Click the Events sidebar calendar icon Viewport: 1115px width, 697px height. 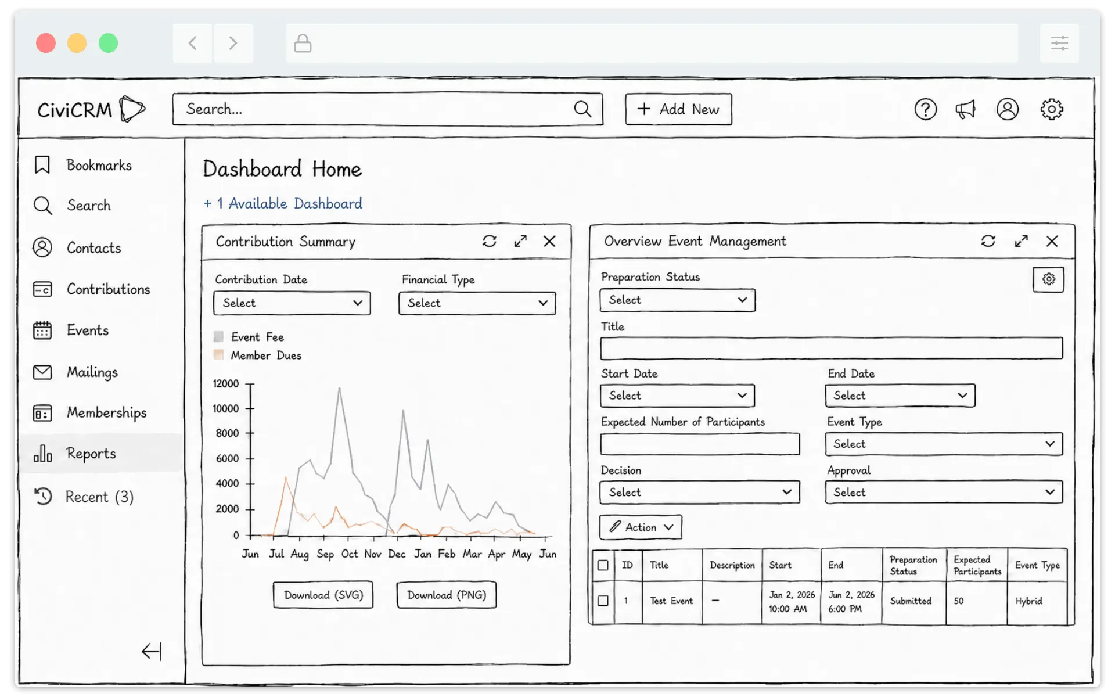point(42,330)
